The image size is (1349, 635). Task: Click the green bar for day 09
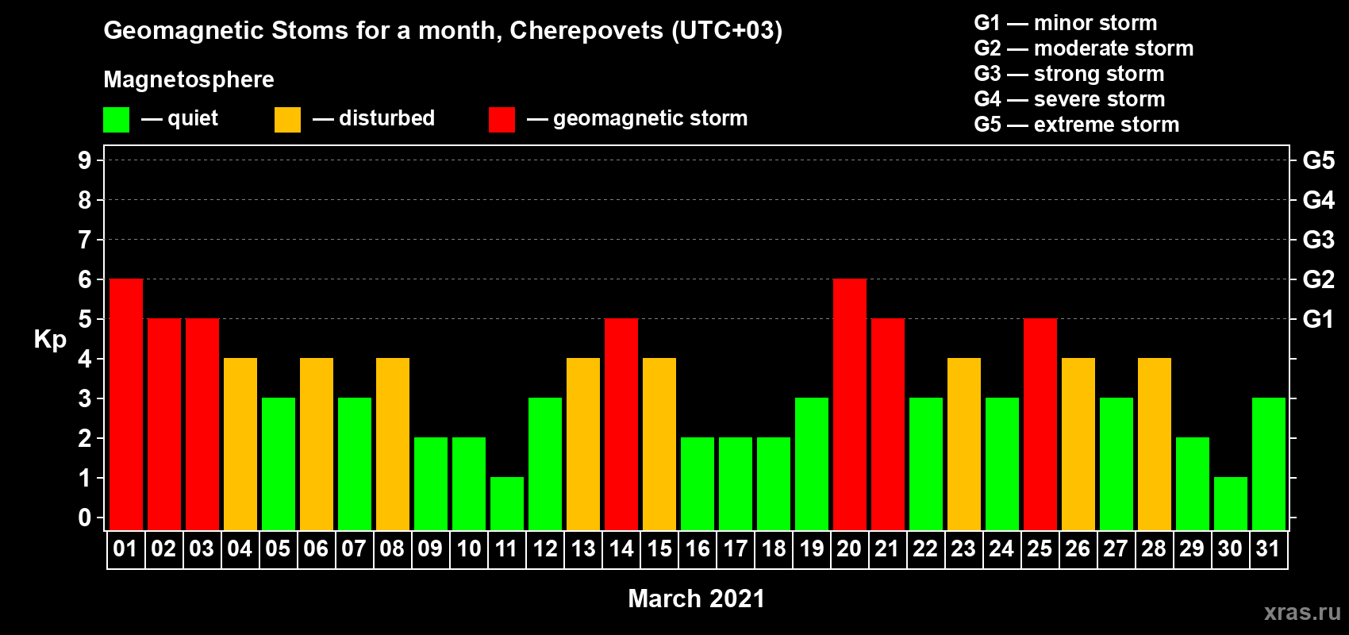tap(431, 484)
